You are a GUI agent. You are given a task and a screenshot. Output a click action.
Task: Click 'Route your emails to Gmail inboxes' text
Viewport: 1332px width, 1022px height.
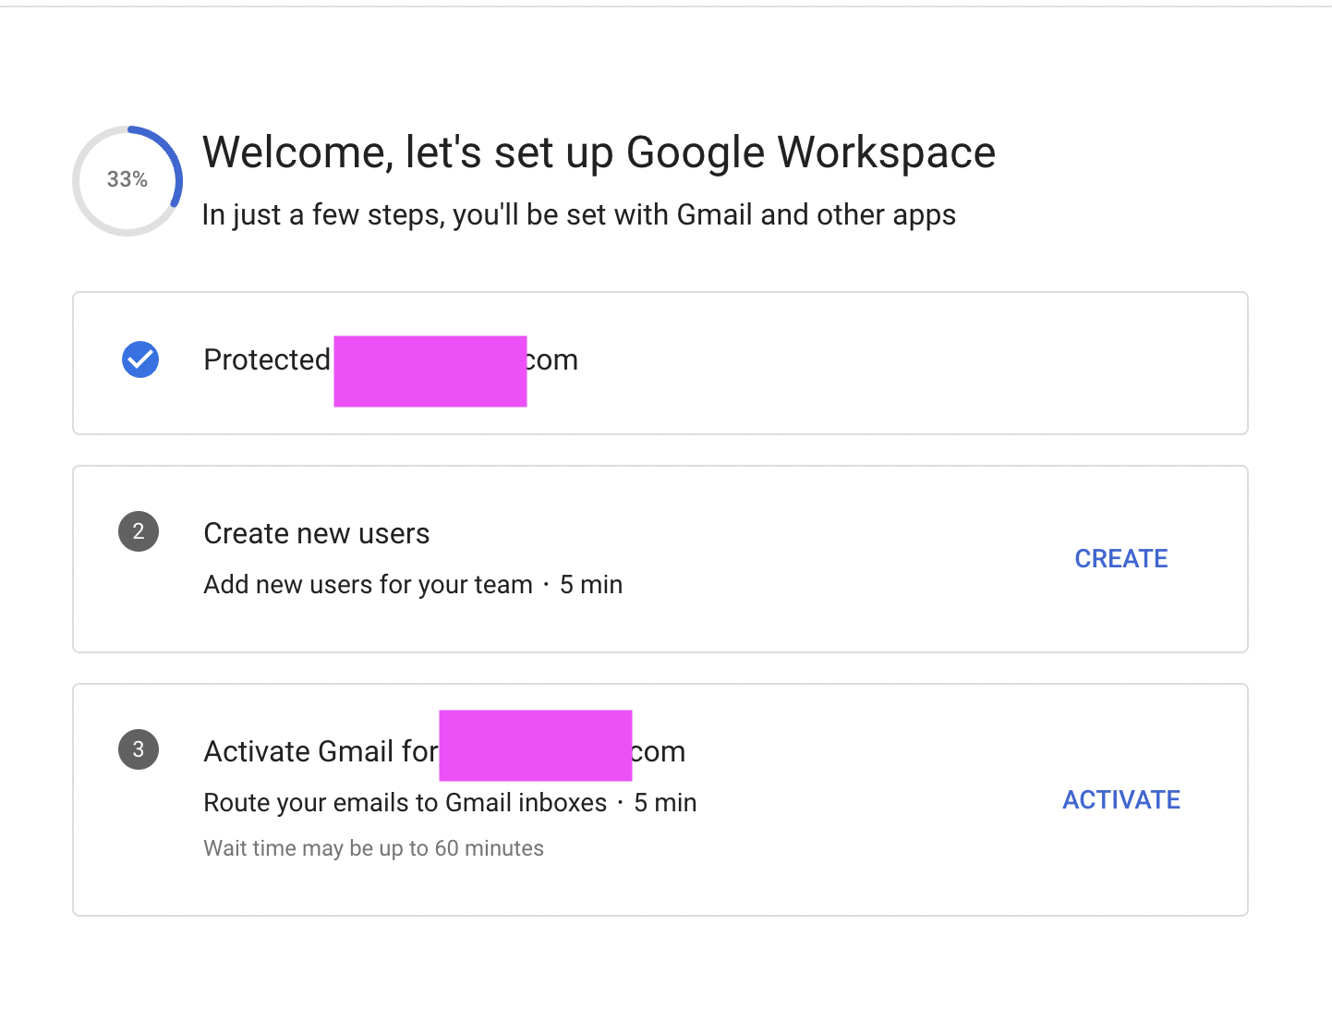tap(405, 803)
